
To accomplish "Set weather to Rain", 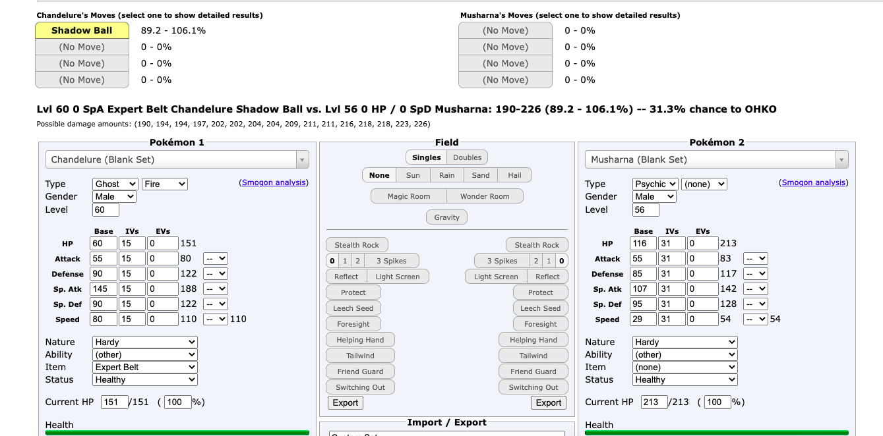I will (x=447, y=175).
